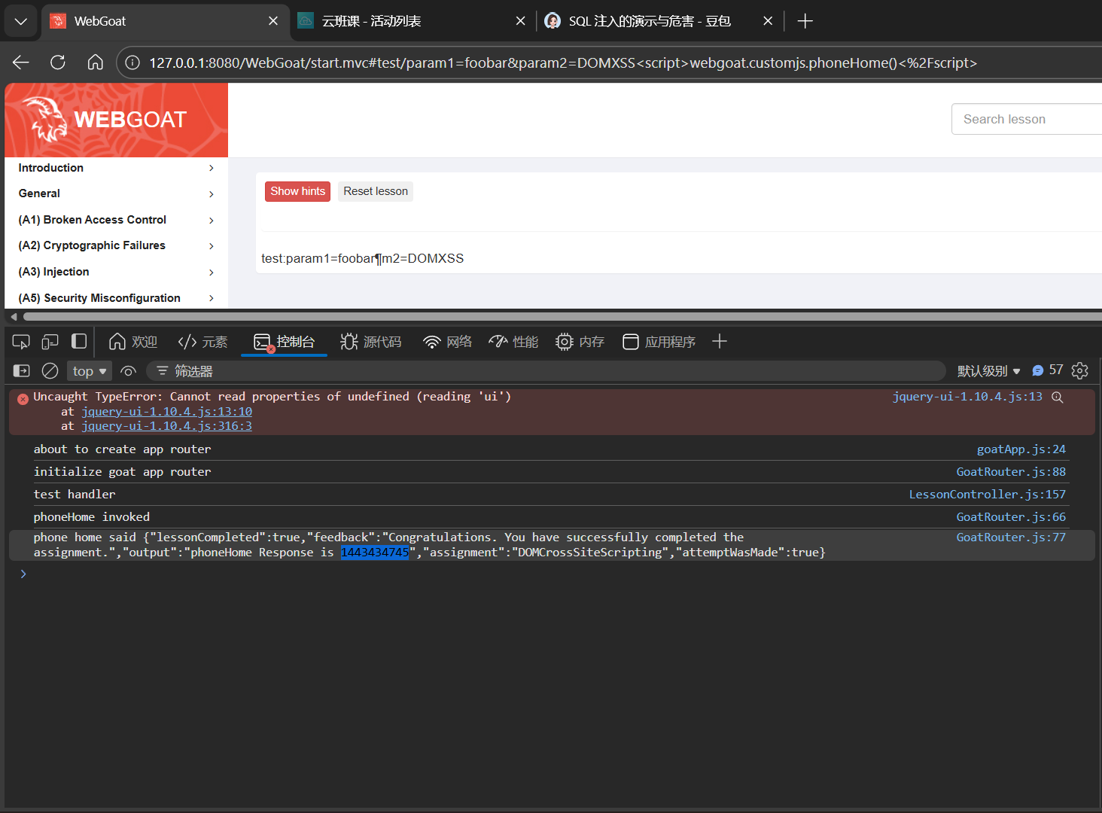Toggle device emulation mode
Viewport: 1102px width, 813px height.
(x=50, y=343)
